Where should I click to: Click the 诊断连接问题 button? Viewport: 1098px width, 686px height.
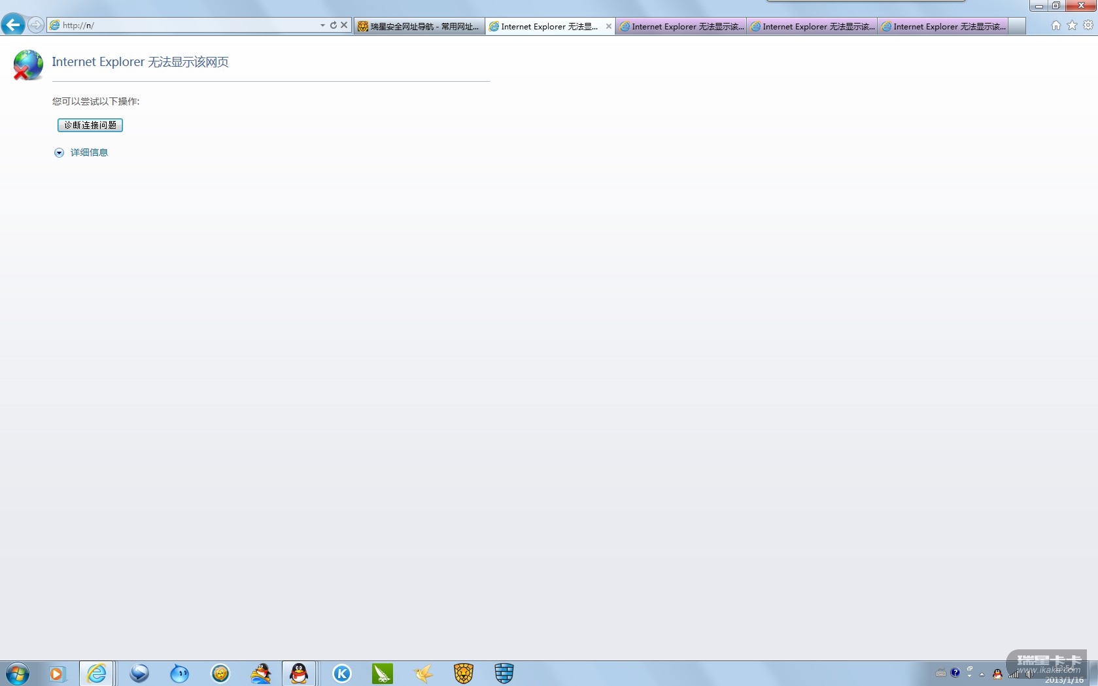point(90,125)
